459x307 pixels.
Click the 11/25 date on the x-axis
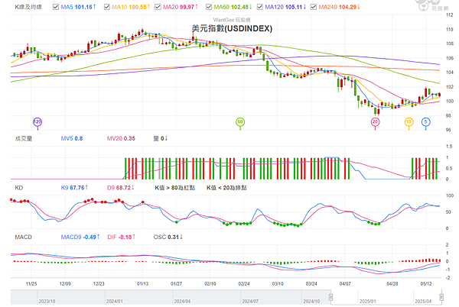click(x=31, y=284)
